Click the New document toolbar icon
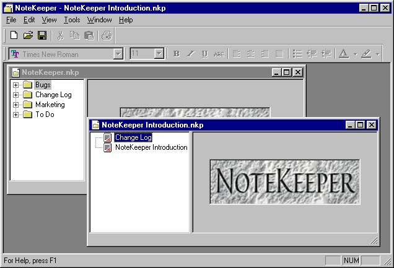The height and width of the screenshot is (268, 394). coord(14,35)
